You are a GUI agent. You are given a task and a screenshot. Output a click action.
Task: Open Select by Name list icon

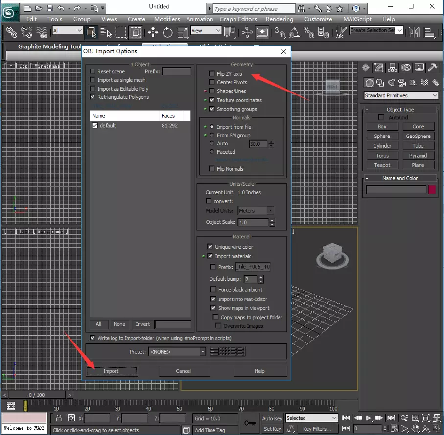click(106, 32)
